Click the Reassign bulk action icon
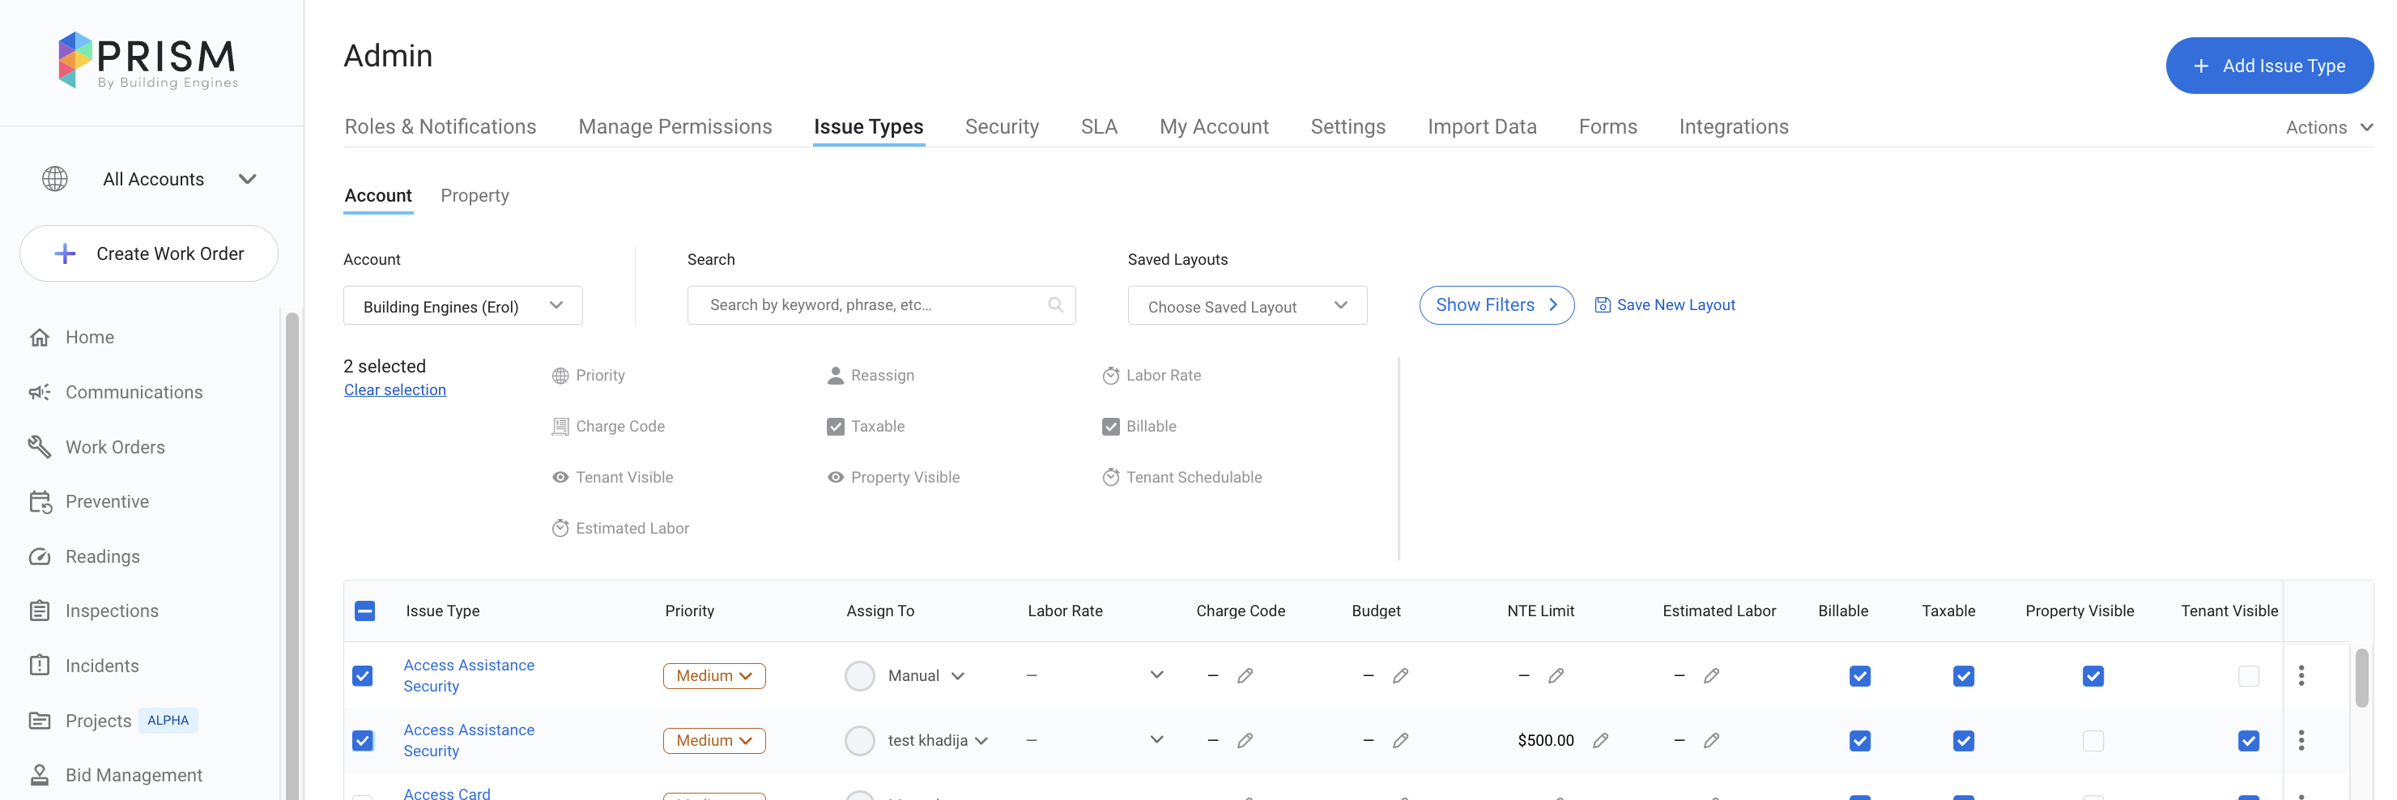Viewport: 2397px width, 800px height. tap(835, 375)
